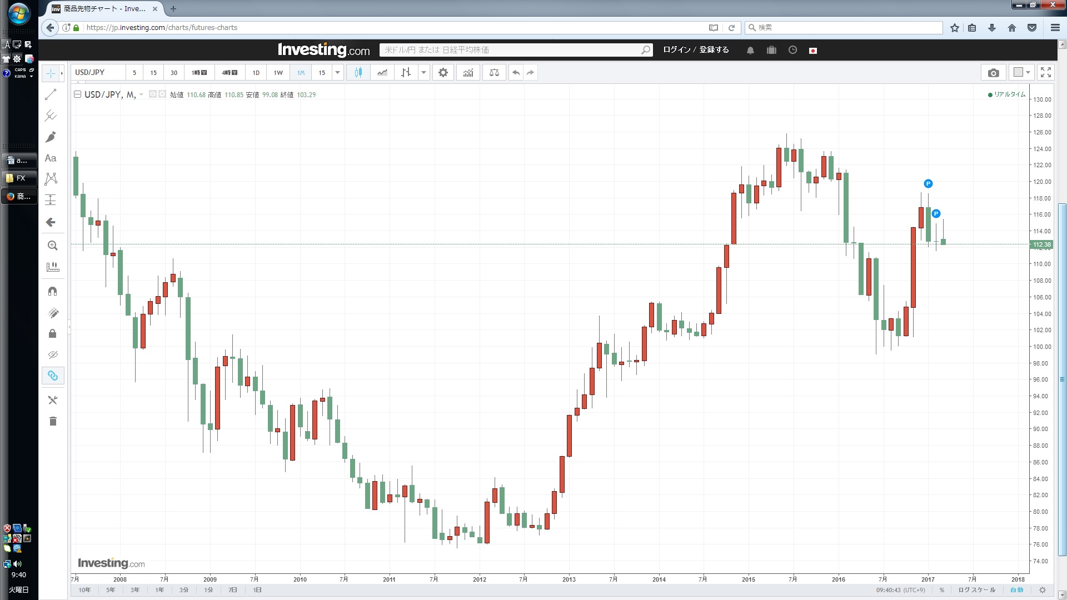Toggle stay-in-drawing-mode pencil icon
The width and height of the screenshot is (1067, 600).
click(x=52, y=313)
